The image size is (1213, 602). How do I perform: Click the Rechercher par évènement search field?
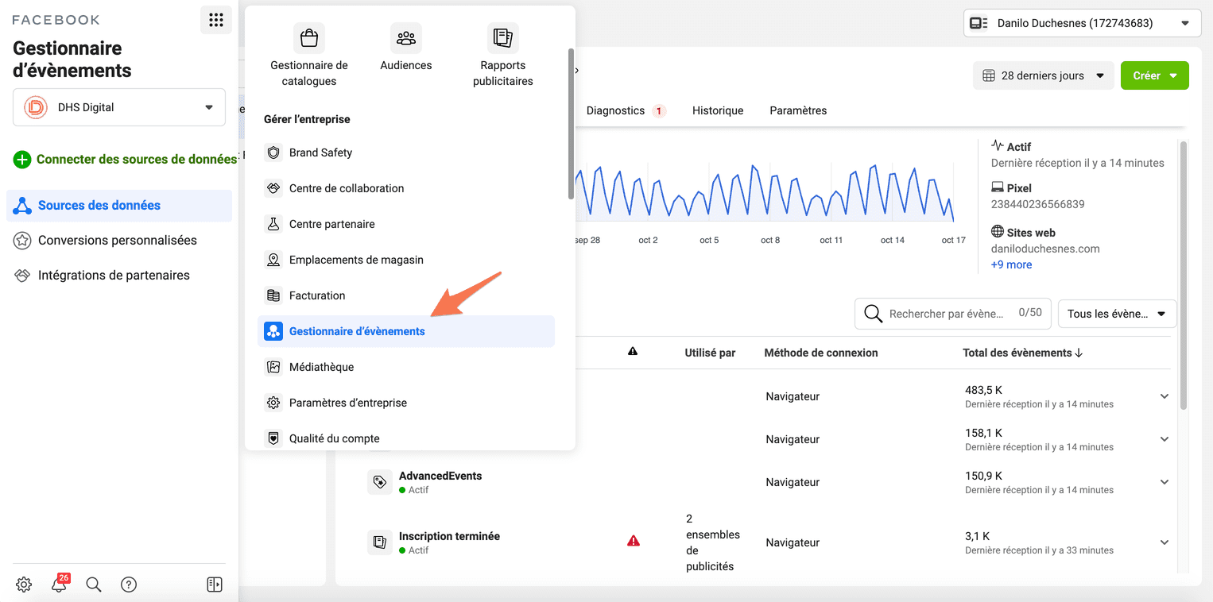tap(953, 314)
